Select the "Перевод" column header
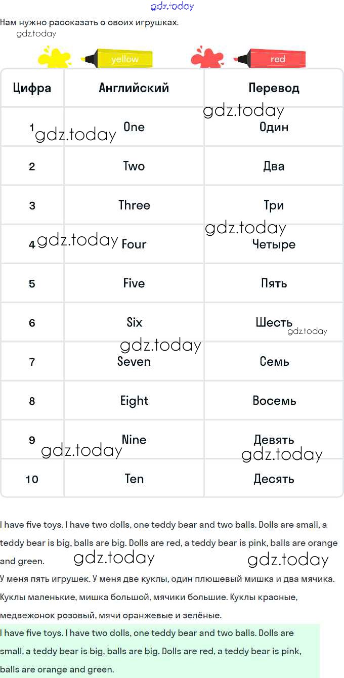The width and height of the screenshot is (344, 678). [274, 88]
